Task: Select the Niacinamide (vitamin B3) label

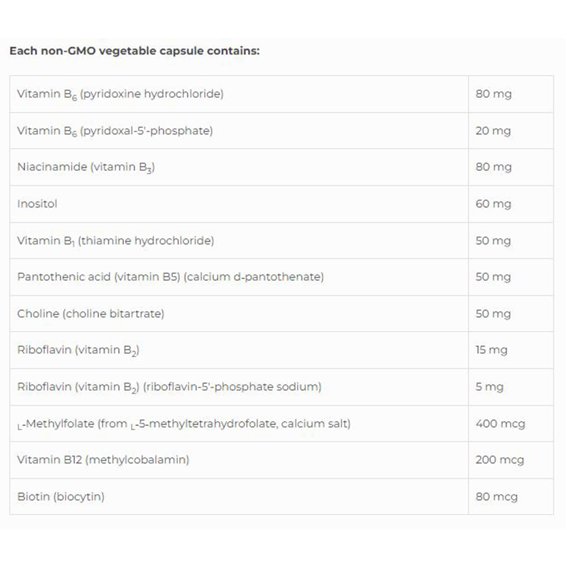Action: tap(86, 167)
